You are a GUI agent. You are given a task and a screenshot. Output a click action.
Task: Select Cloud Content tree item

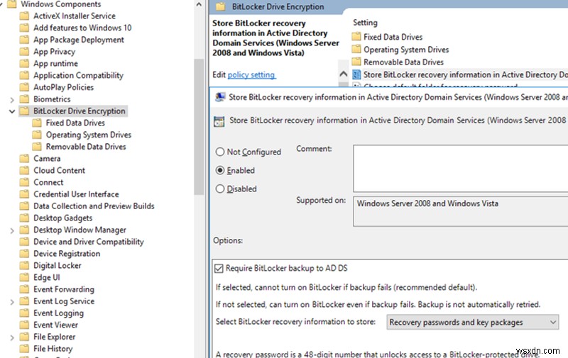[59, 170]
